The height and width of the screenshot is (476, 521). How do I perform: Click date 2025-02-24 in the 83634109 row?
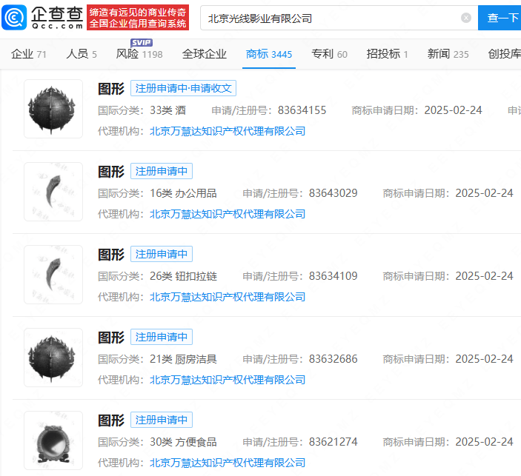[x=485, y=276]
